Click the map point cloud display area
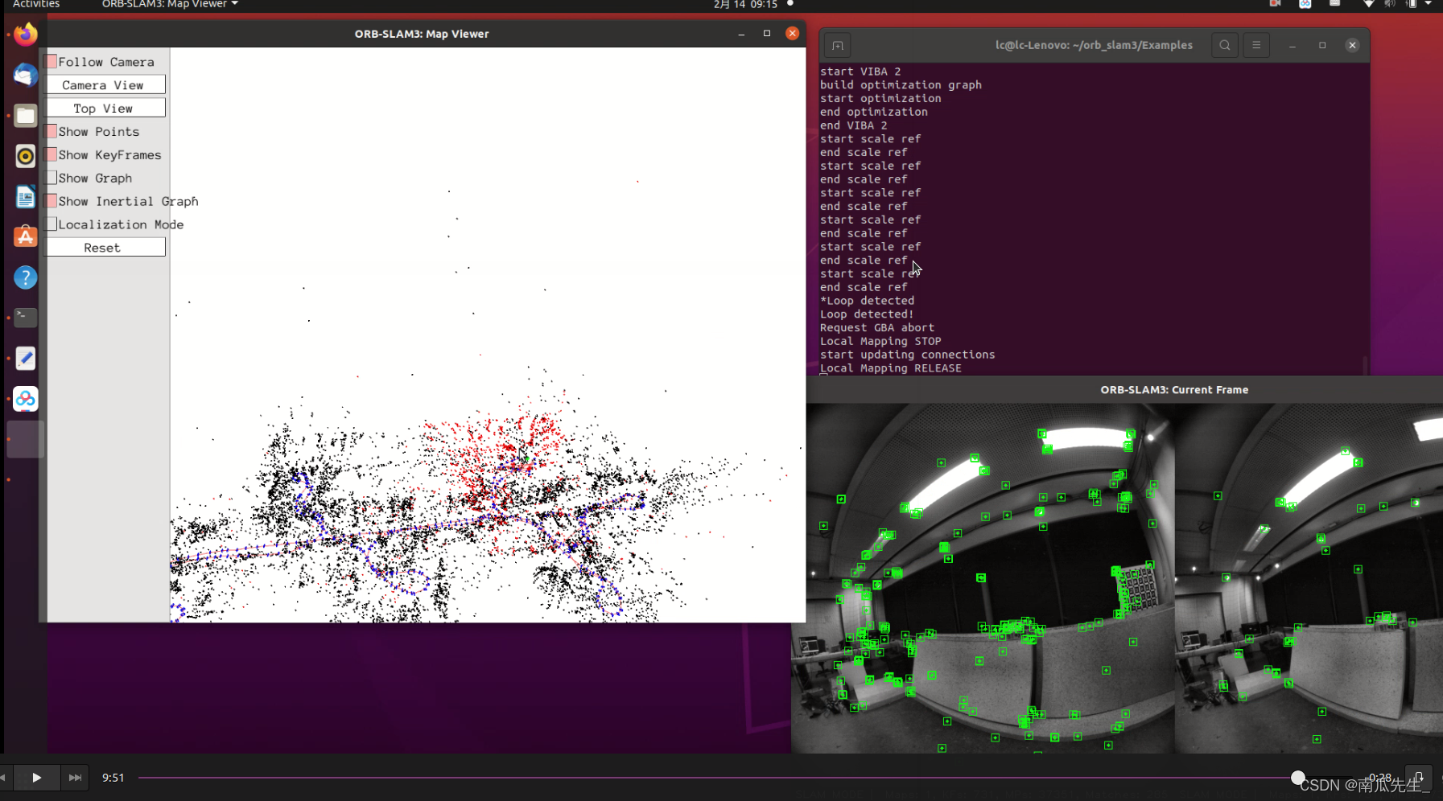This screenshot has height=801, width=1443. pyautogui.click(x=488, y=335)
